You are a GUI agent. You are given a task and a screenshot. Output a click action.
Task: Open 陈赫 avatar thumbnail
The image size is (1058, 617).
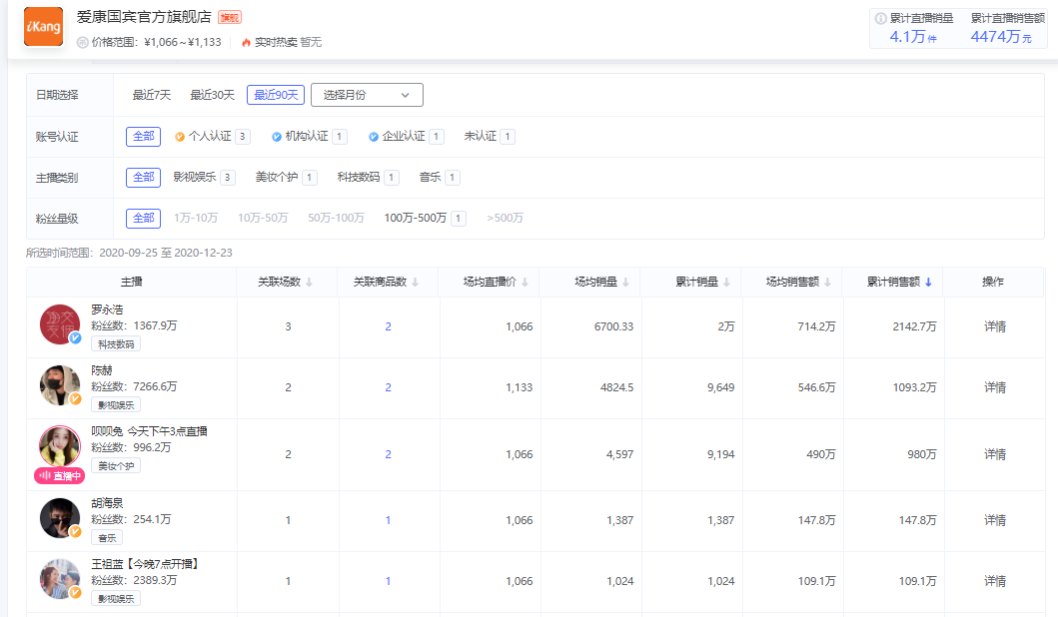[59, 385]
